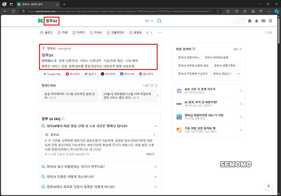Viewport: 281px width, 196px height.
Task: Select the 블로그 search tab
Action: coord(46,32)
